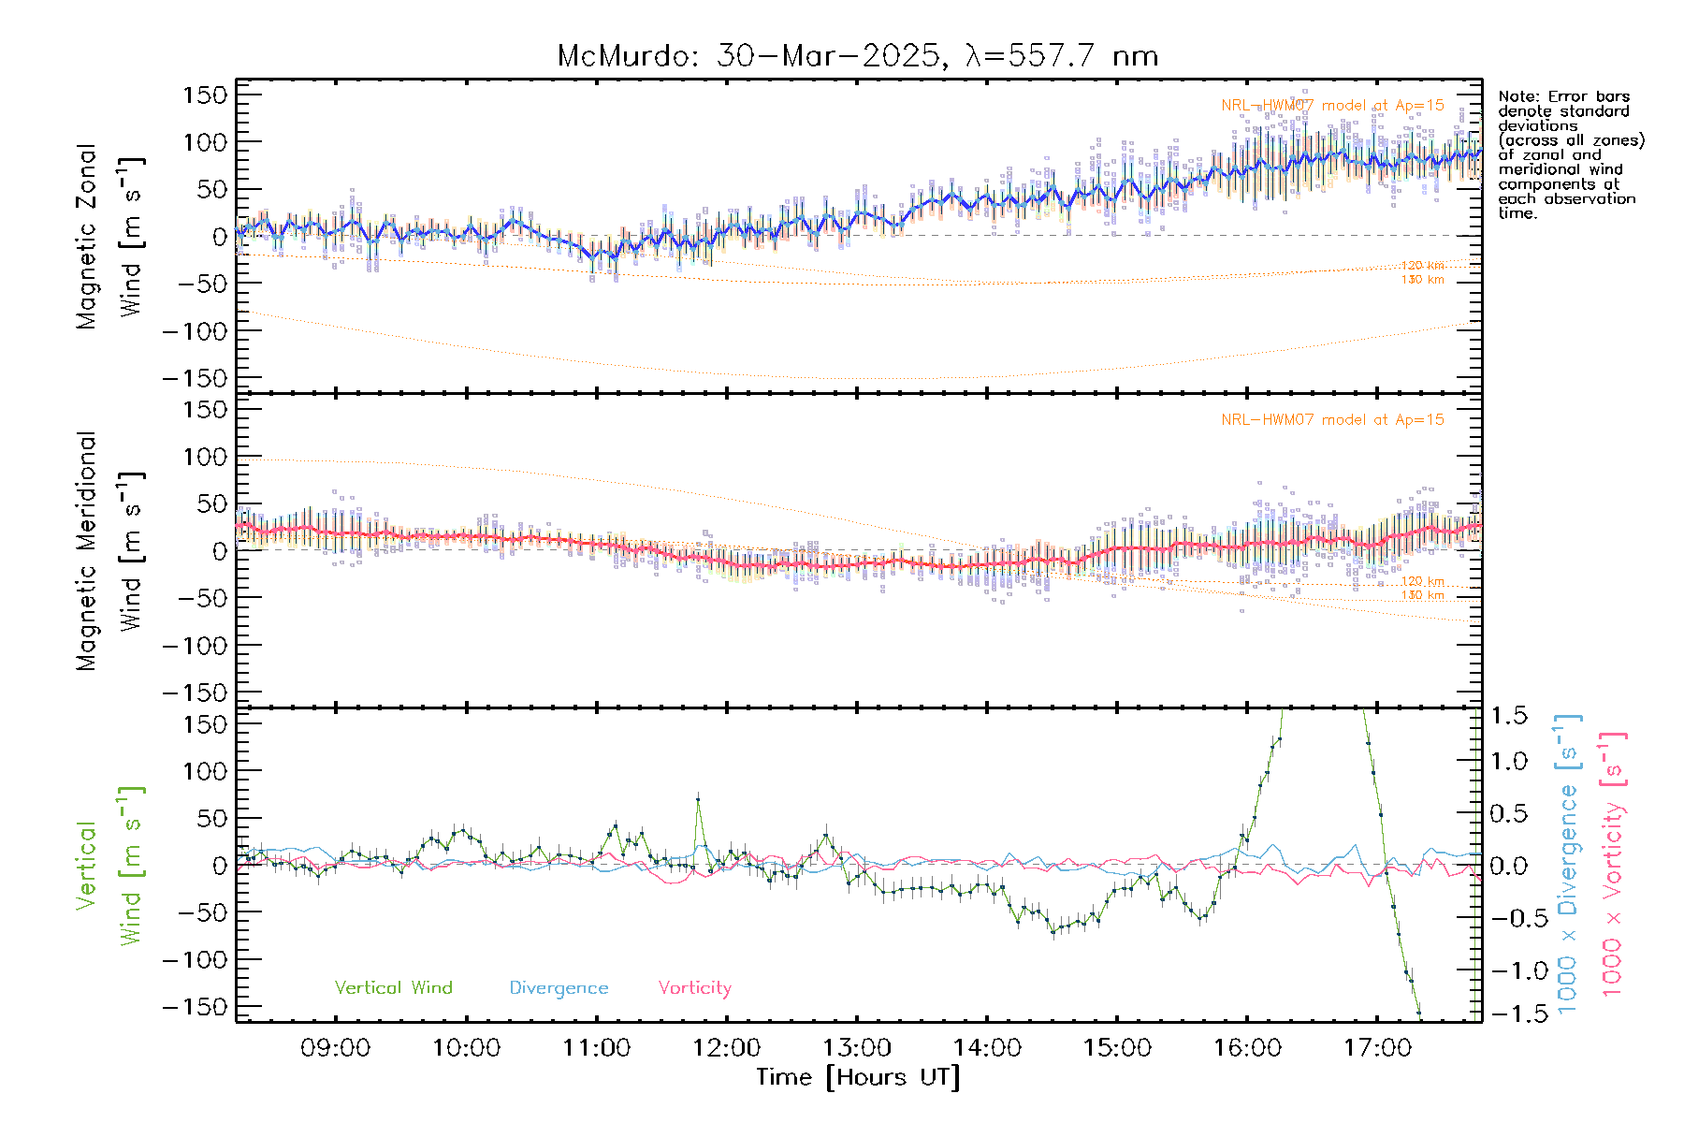
Task: Click NRL-HWM07 model label in zonal panel
Action: [1332, 106]
